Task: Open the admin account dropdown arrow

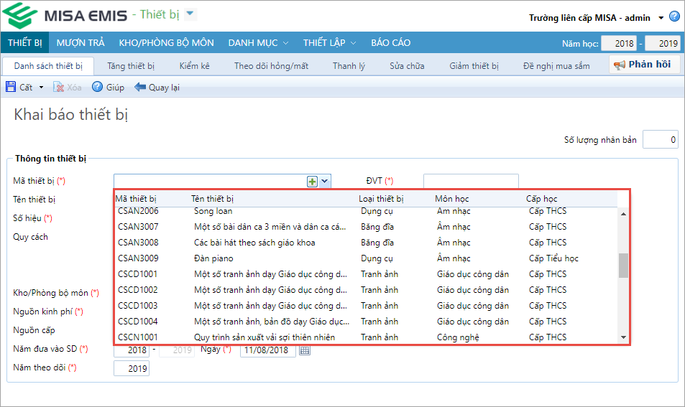Action: [660, 17]
